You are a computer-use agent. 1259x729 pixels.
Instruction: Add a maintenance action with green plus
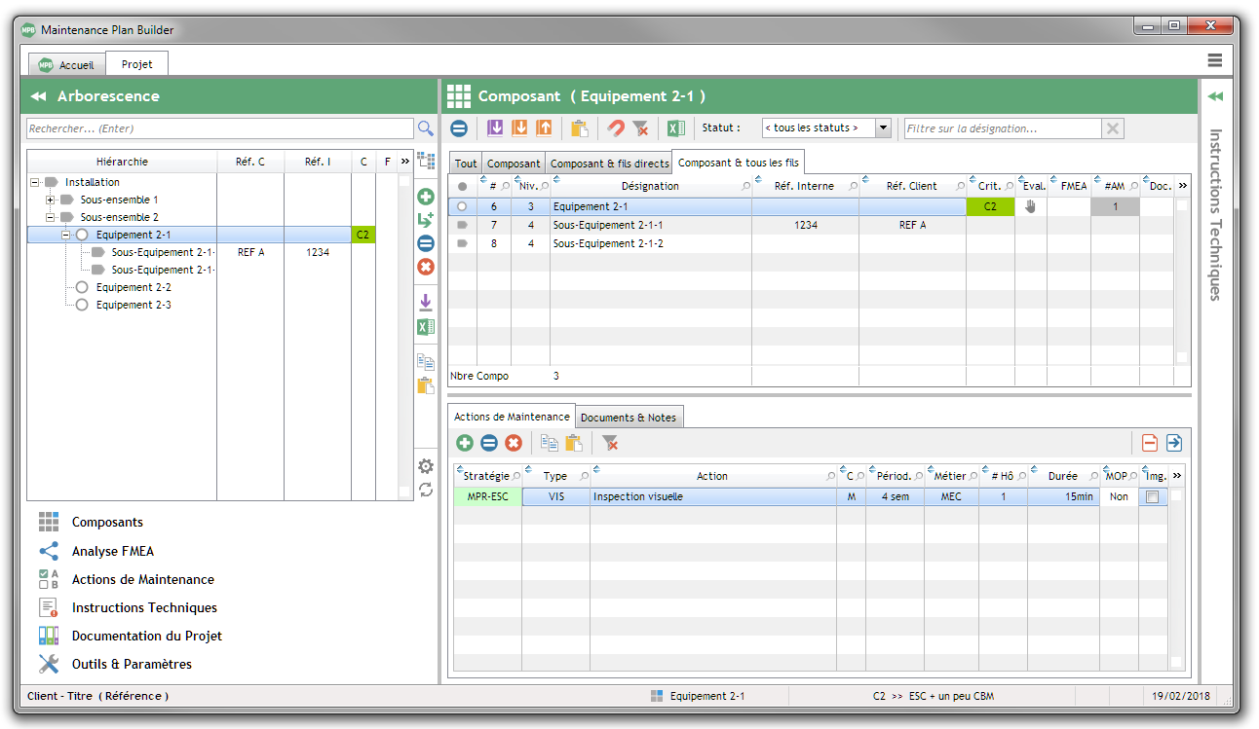point(465,443)
